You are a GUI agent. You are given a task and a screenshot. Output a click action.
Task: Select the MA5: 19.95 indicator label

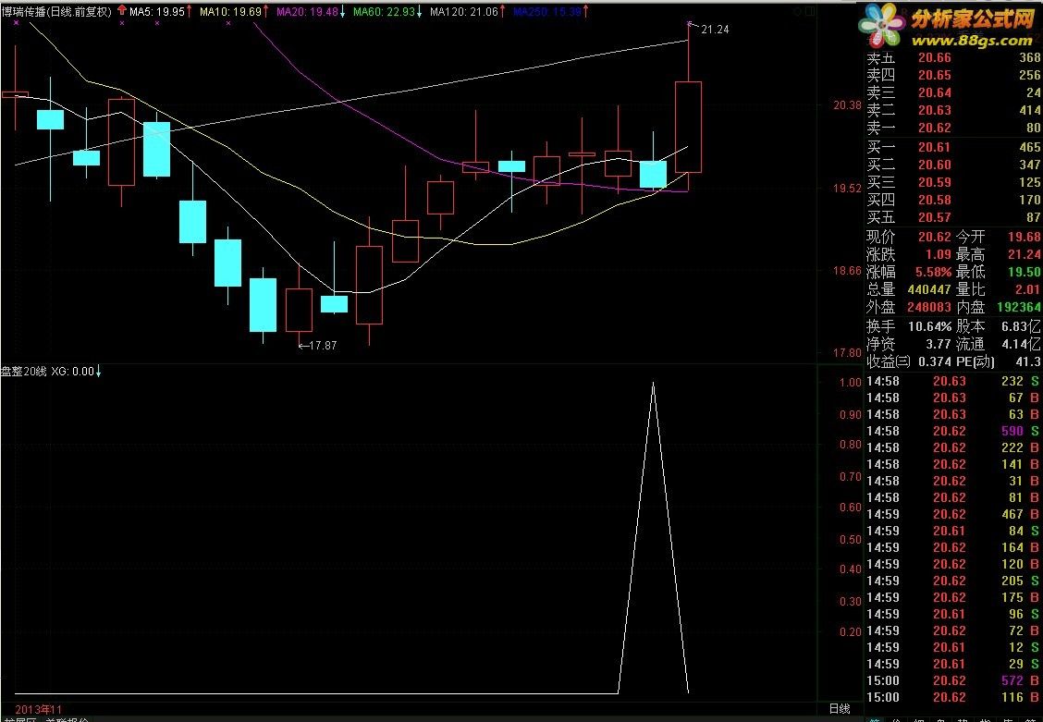pyautogui.click(x=156, y=11)
